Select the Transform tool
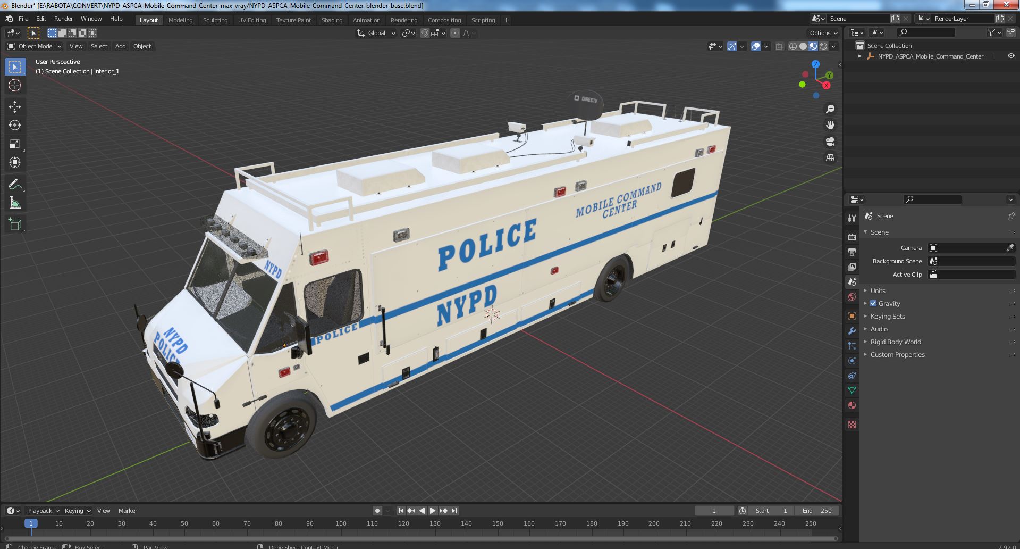The image size is (1020, 549). coord(15,163)
